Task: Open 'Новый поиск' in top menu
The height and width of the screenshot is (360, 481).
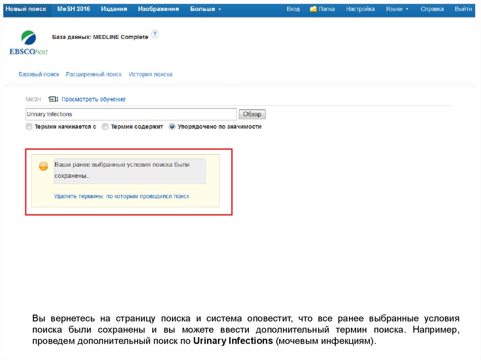Action: [25, 9]
